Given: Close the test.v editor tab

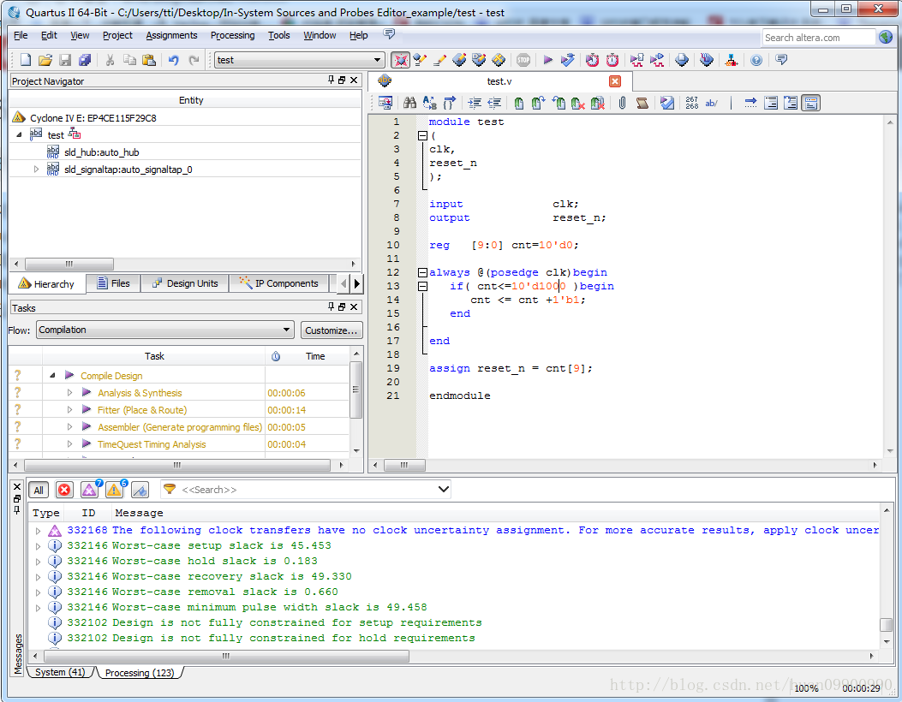Looking at the screenshot, I should [615, 81].
